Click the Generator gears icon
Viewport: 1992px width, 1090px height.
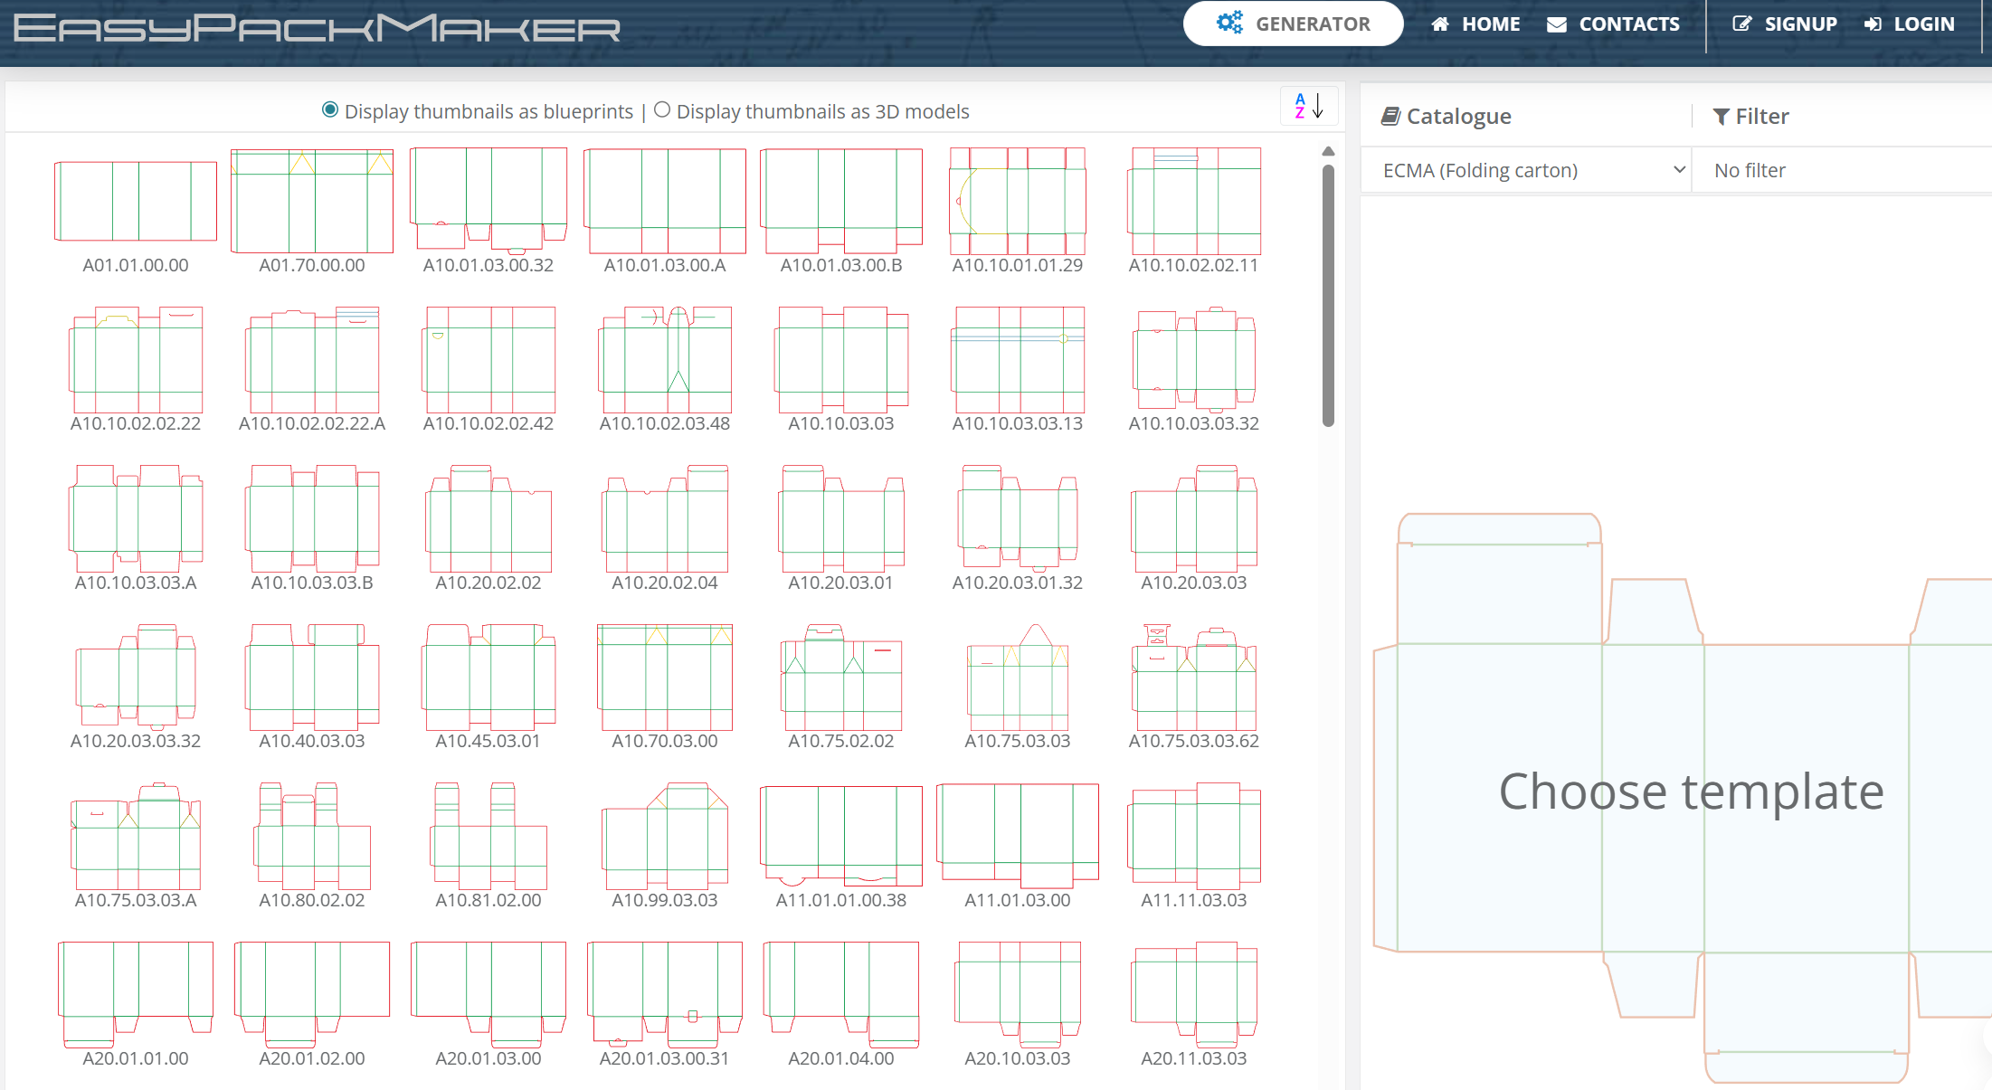click(x=1229, y=23)
